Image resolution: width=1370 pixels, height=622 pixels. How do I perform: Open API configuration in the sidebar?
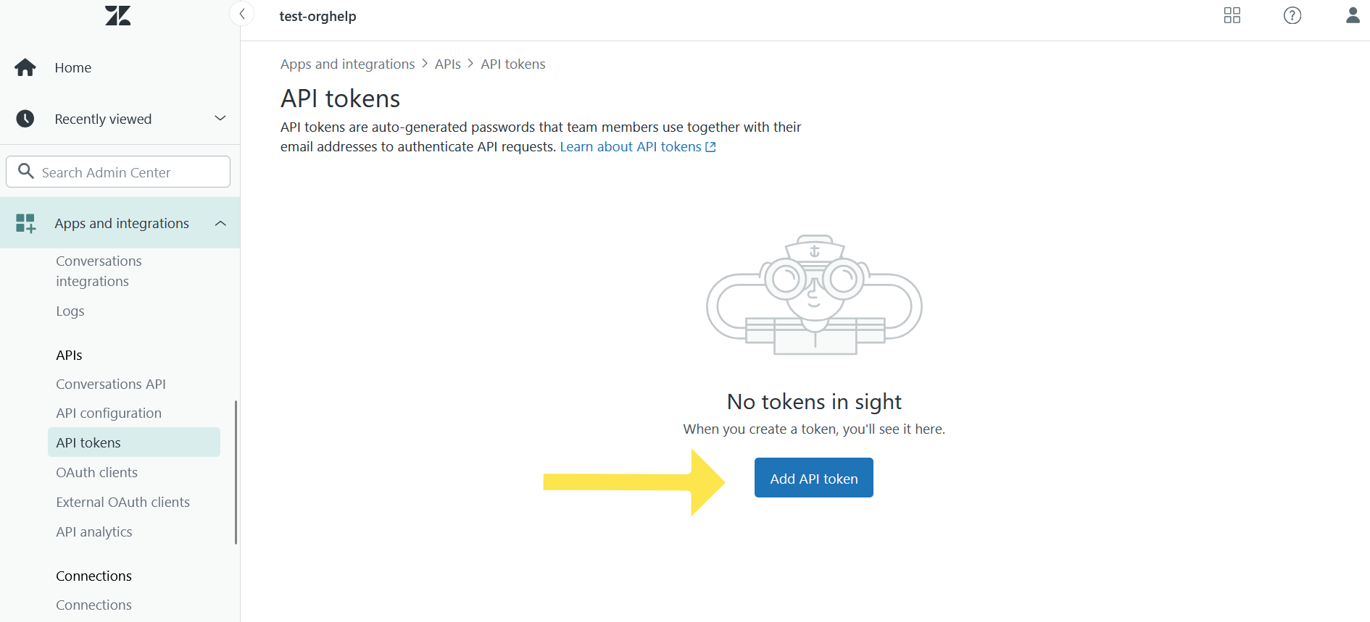click(x=109, y=413)
